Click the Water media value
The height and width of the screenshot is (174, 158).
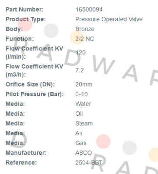click(x=83, y=104)
